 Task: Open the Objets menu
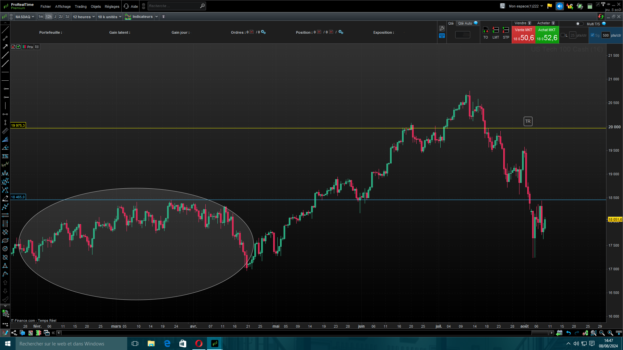pyautogui.click(x=96, y=6)
